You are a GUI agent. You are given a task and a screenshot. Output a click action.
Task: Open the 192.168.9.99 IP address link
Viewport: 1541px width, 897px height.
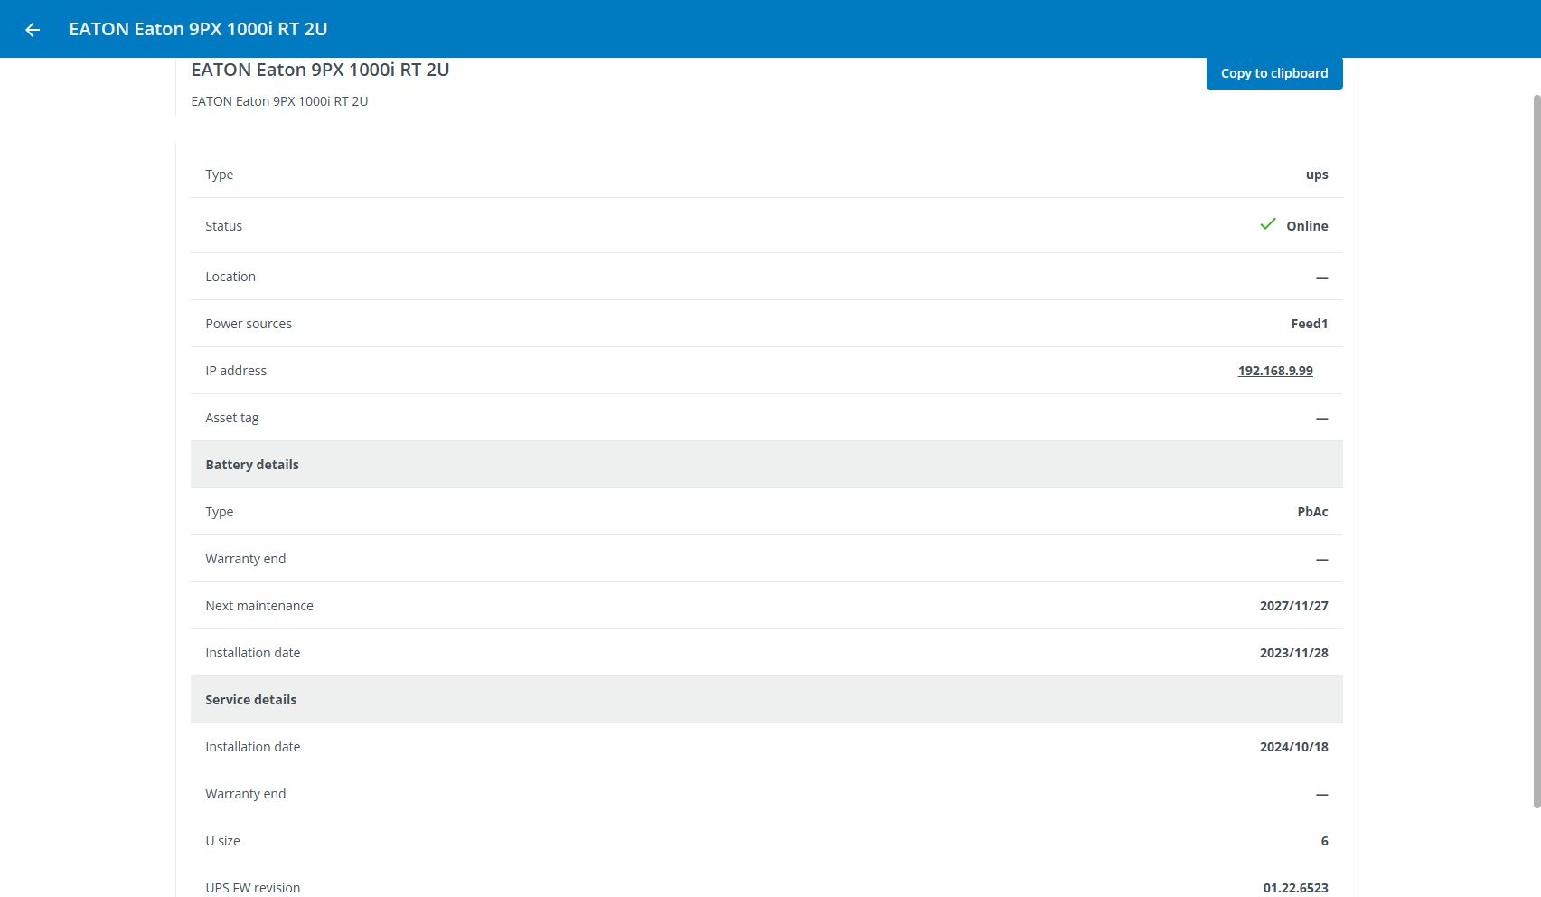[1274, 371]
